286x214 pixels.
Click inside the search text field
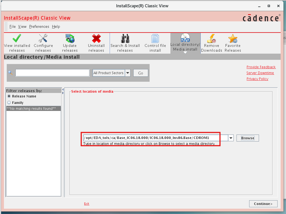(52, 73)
